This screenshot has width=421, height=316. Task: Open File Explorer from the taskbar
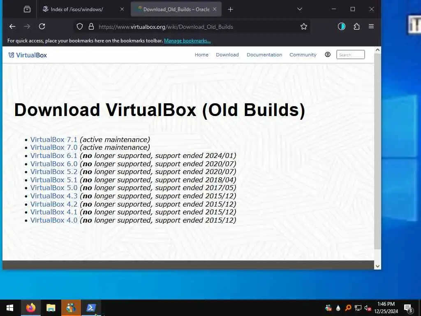51,308
